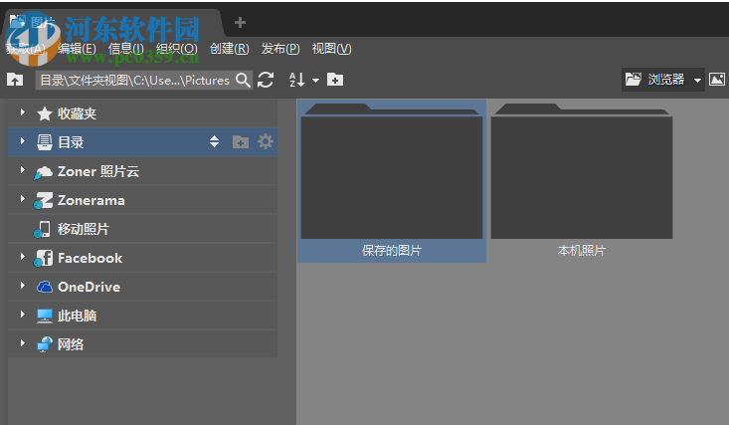Click the 目录 catalog drawer icon

click(45, 142)
